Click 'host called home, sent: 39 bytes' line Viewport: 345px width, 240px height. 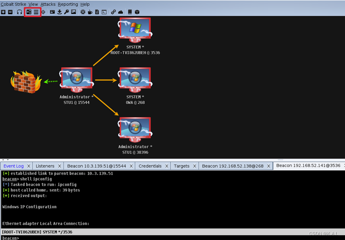coord(41,190)
